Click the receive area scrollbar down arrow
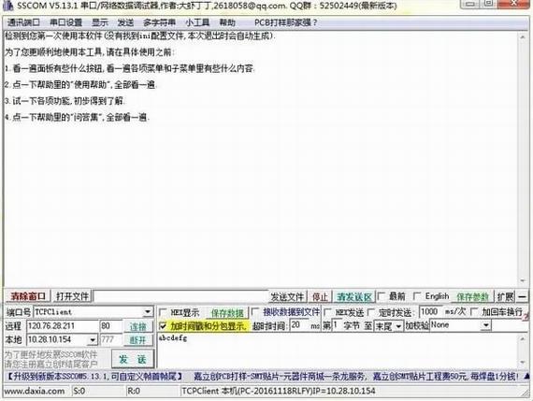Image resolution: width=533 pixels, height=401 pixels. click(x=523, y=280)
